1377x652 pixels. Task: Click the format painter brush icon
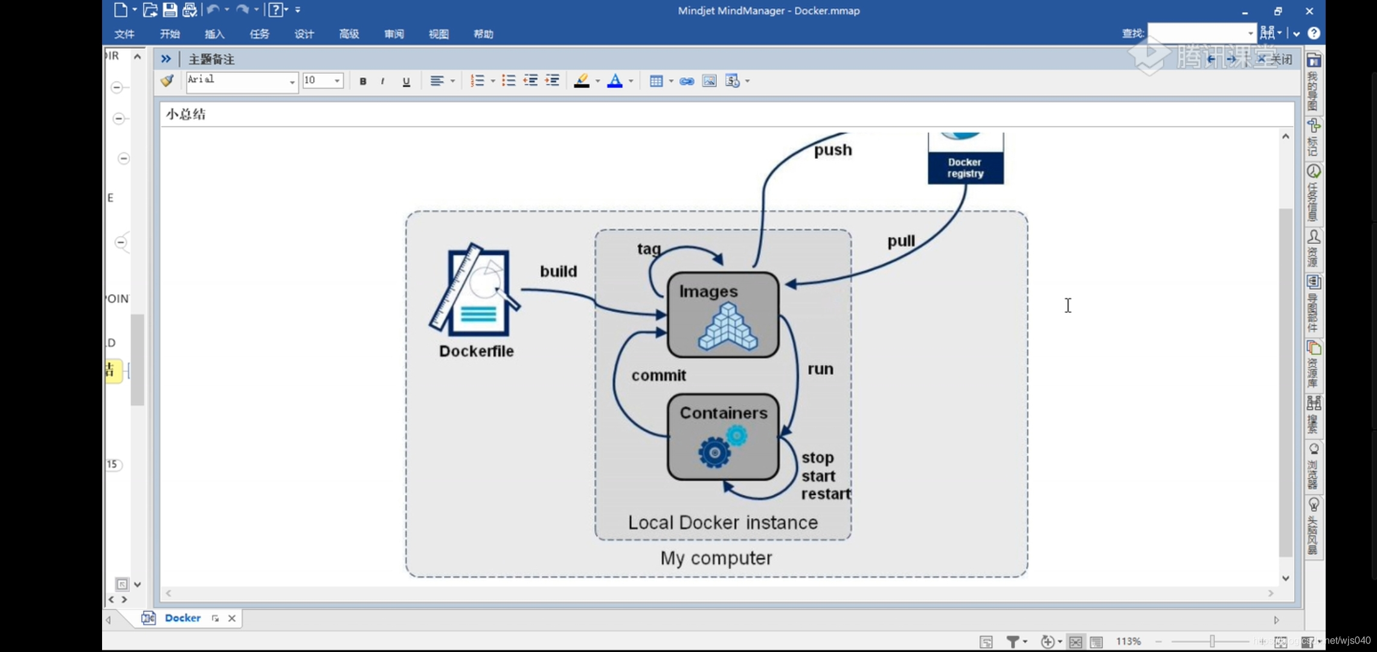pos(167,80)
